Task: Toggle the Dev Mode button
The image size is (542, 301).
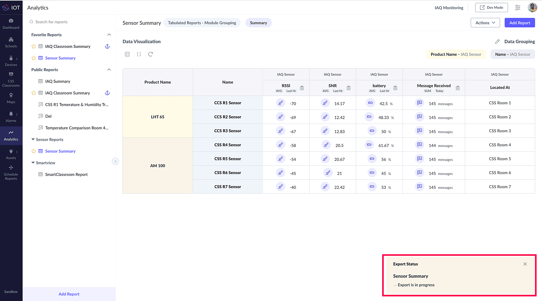Action: pos(491,8)
